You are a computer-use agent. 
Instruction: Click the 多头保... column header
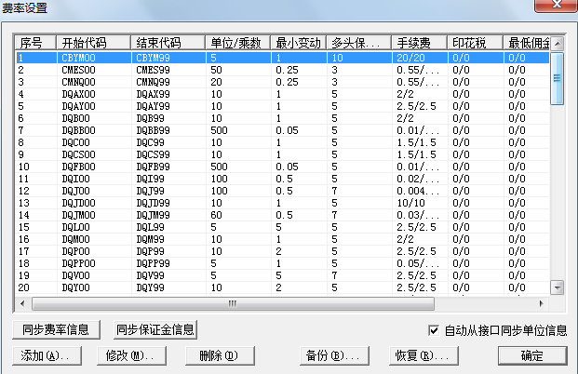point(359,43)
